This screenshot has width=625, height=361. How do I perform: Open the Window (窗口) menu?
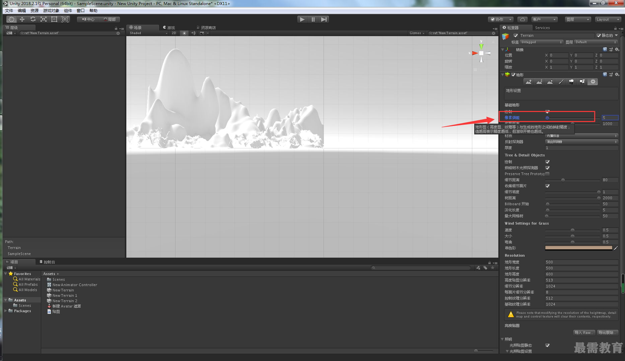pyautogui.click(x=80, y=11)
